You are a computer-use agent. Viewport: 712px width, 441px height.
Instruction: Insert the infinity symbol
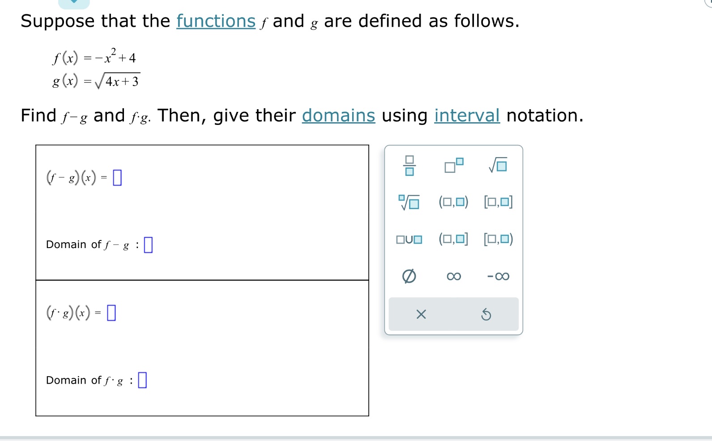(x=453, y=276)
